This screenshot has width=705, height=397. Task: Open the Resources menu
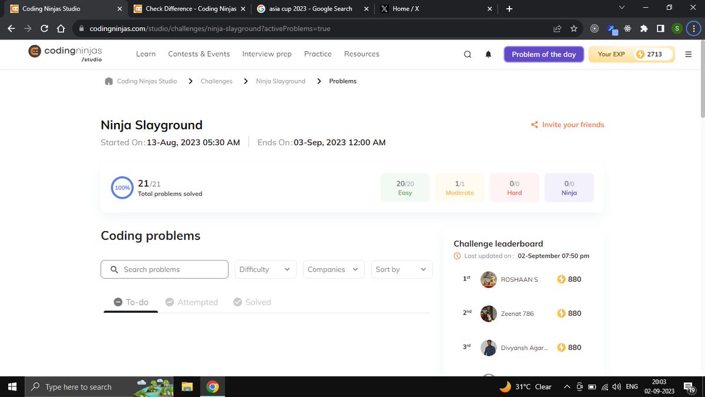(x=362, y=54)
